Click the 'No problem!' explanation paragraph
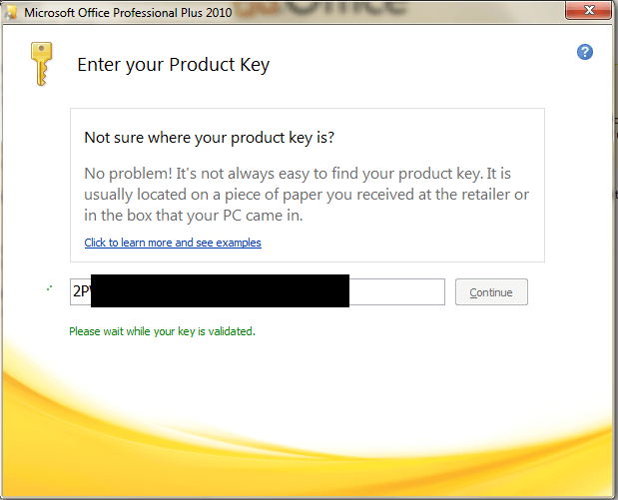 pyautogui.click(x=306, y=193)
